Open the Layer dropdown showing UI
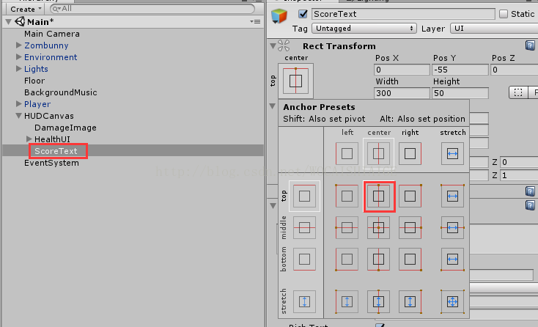This screenshot has width=538, height=327. 495,28
